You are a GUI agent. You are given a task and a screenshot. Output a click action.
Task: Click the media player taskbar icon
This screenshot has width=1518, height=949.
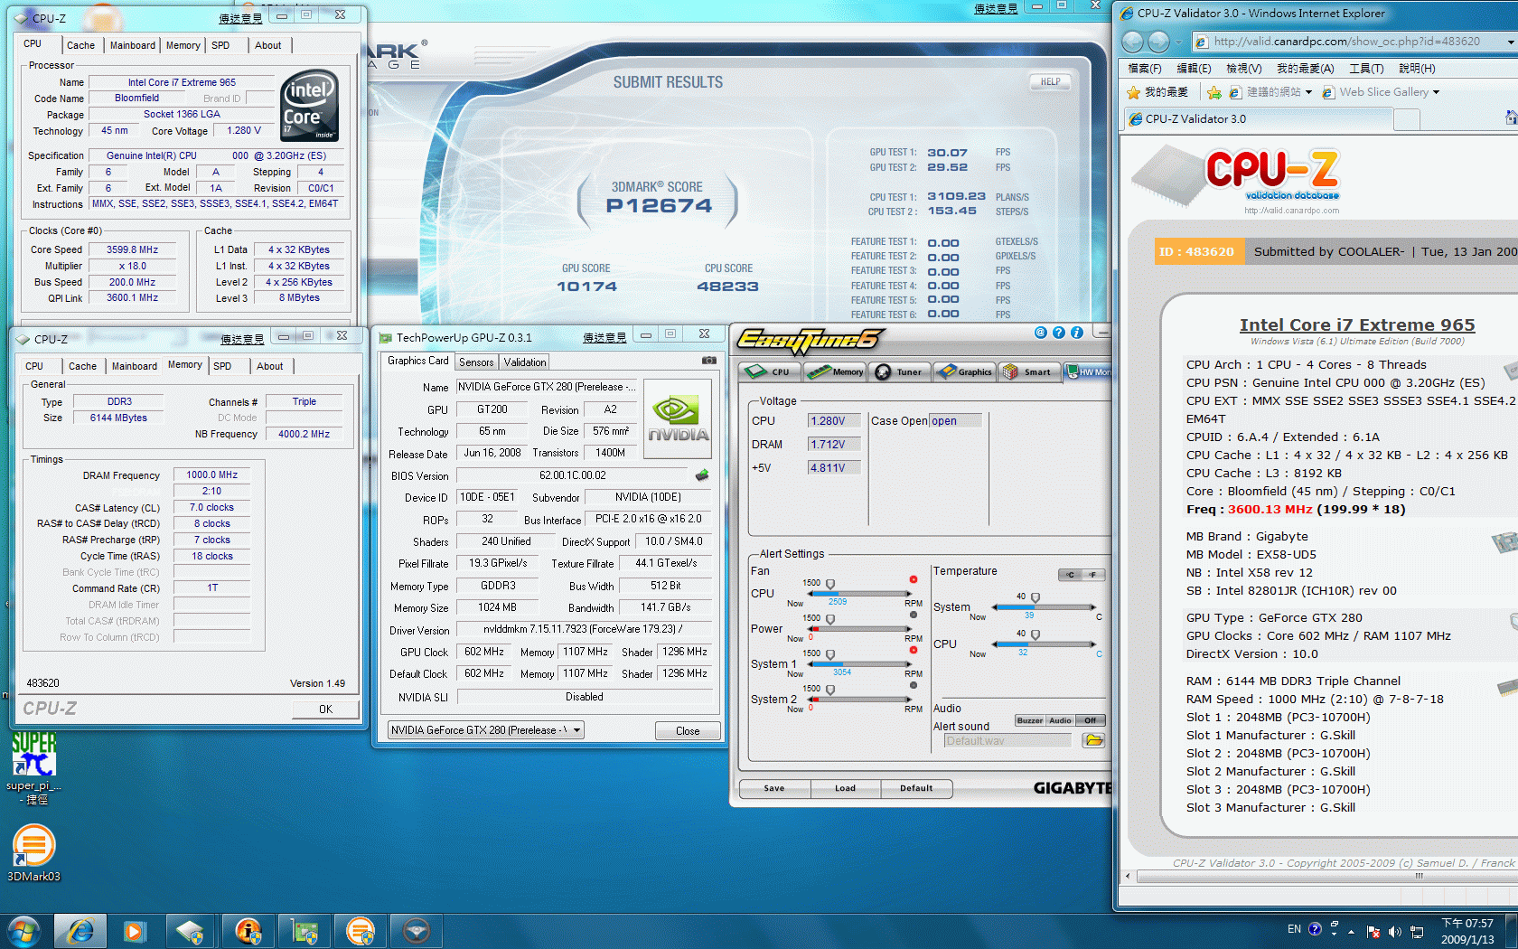tap(135, 930)
